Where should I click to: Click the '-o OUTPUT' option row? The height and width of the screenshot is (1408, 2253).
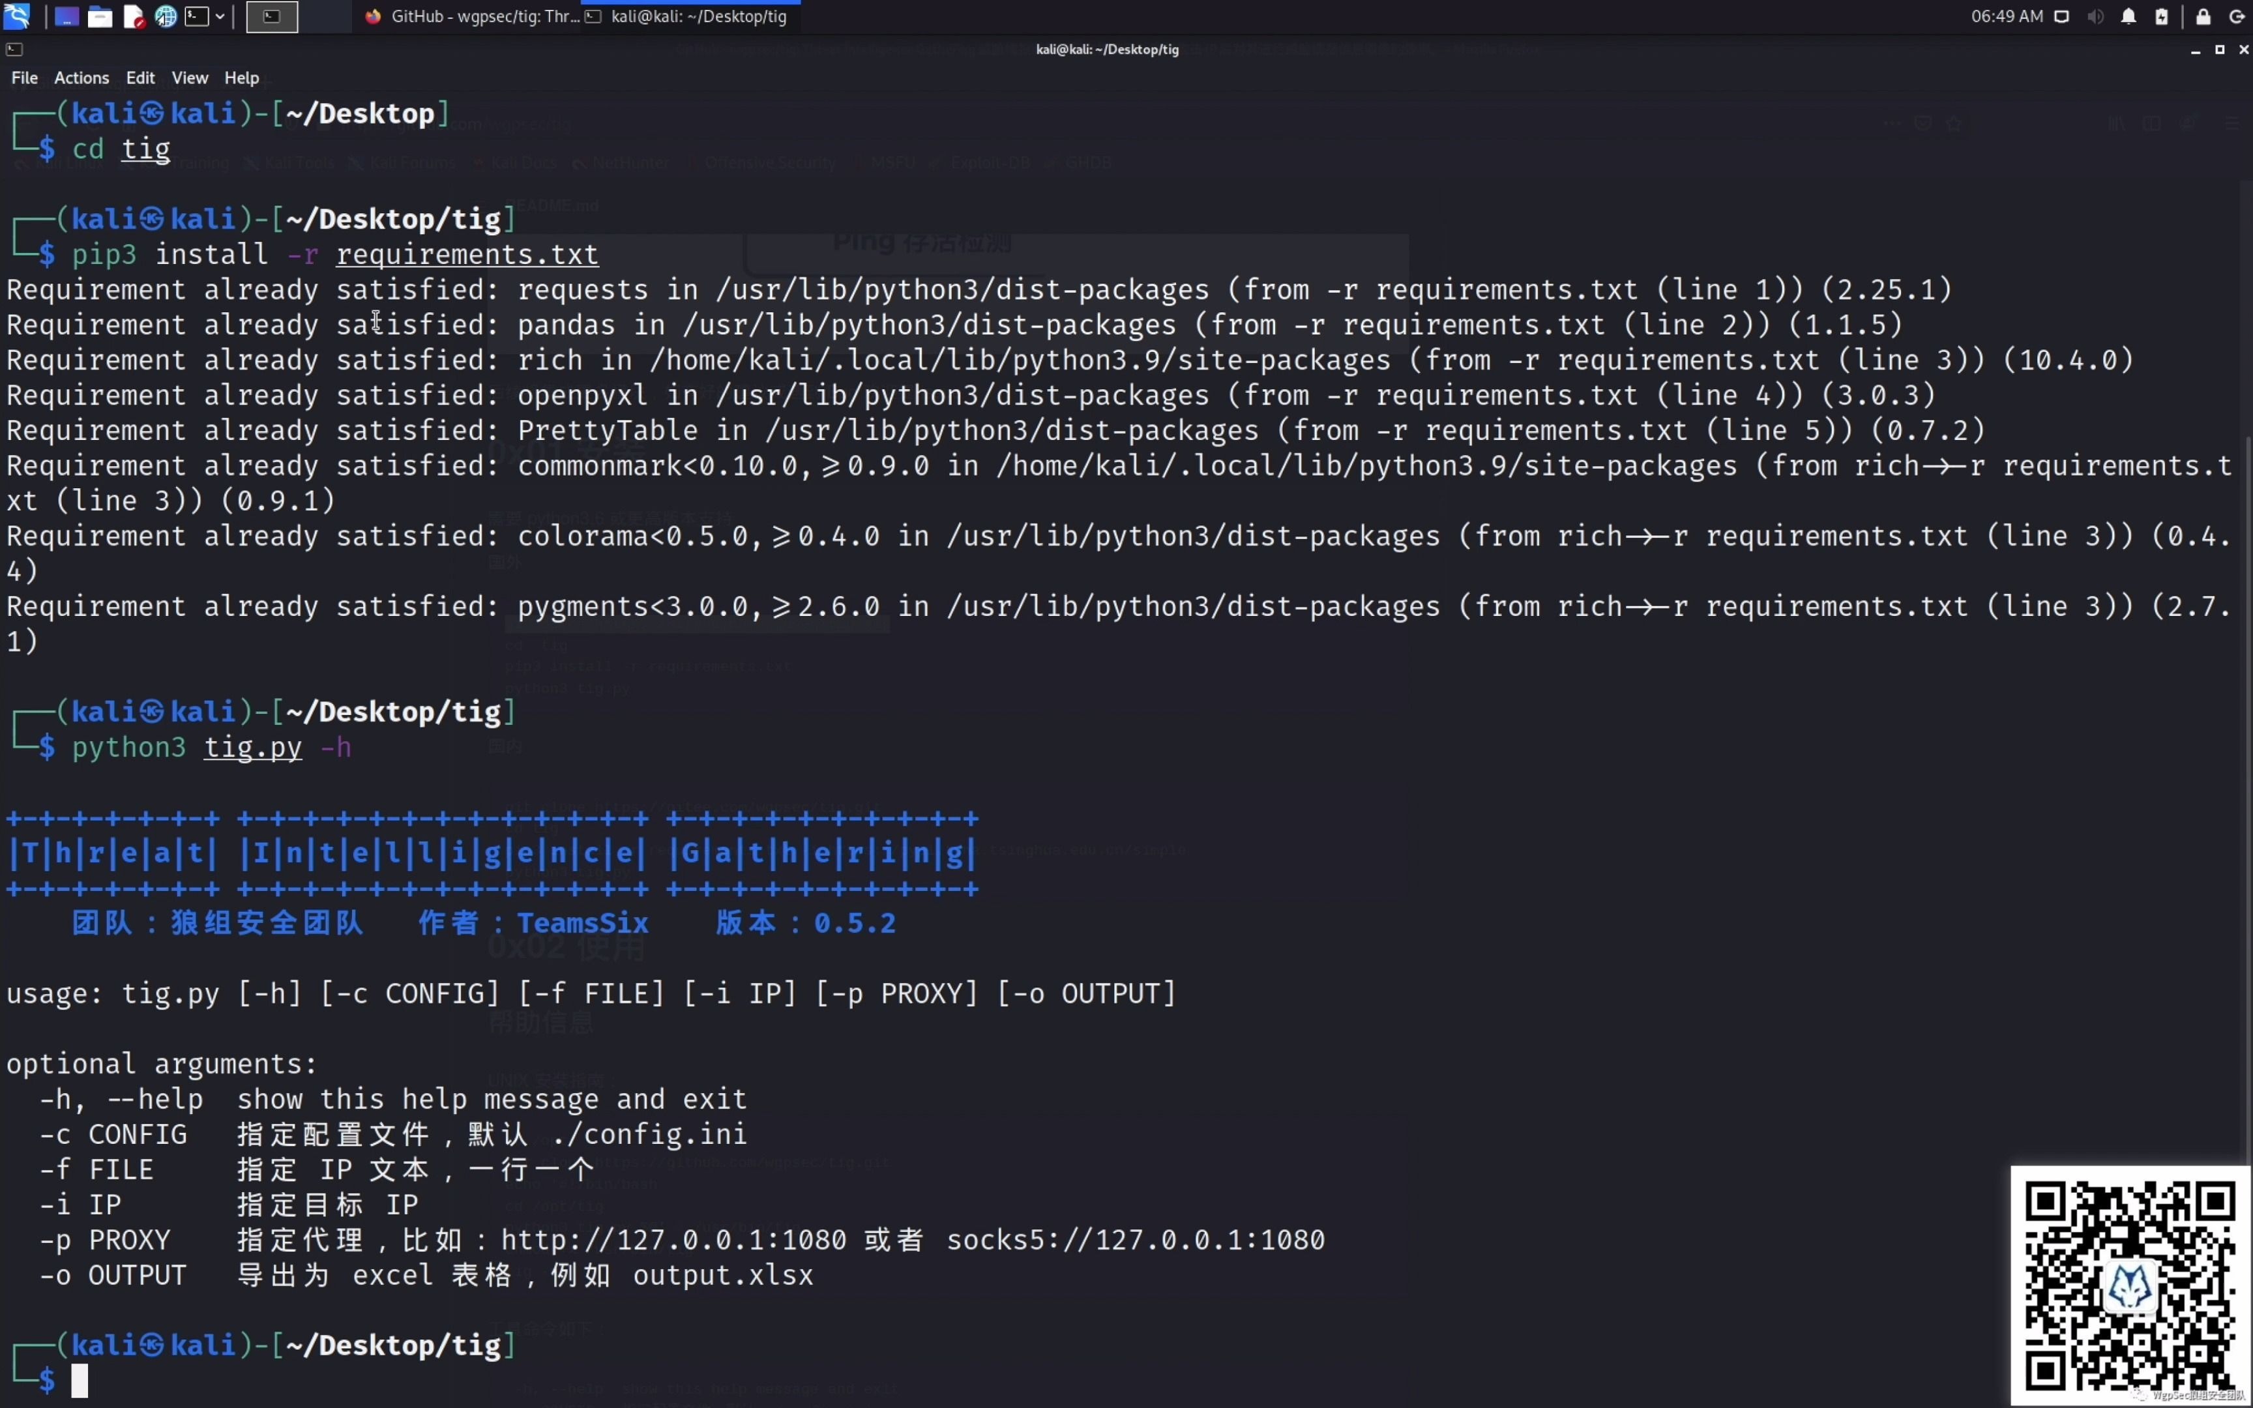426,1276
